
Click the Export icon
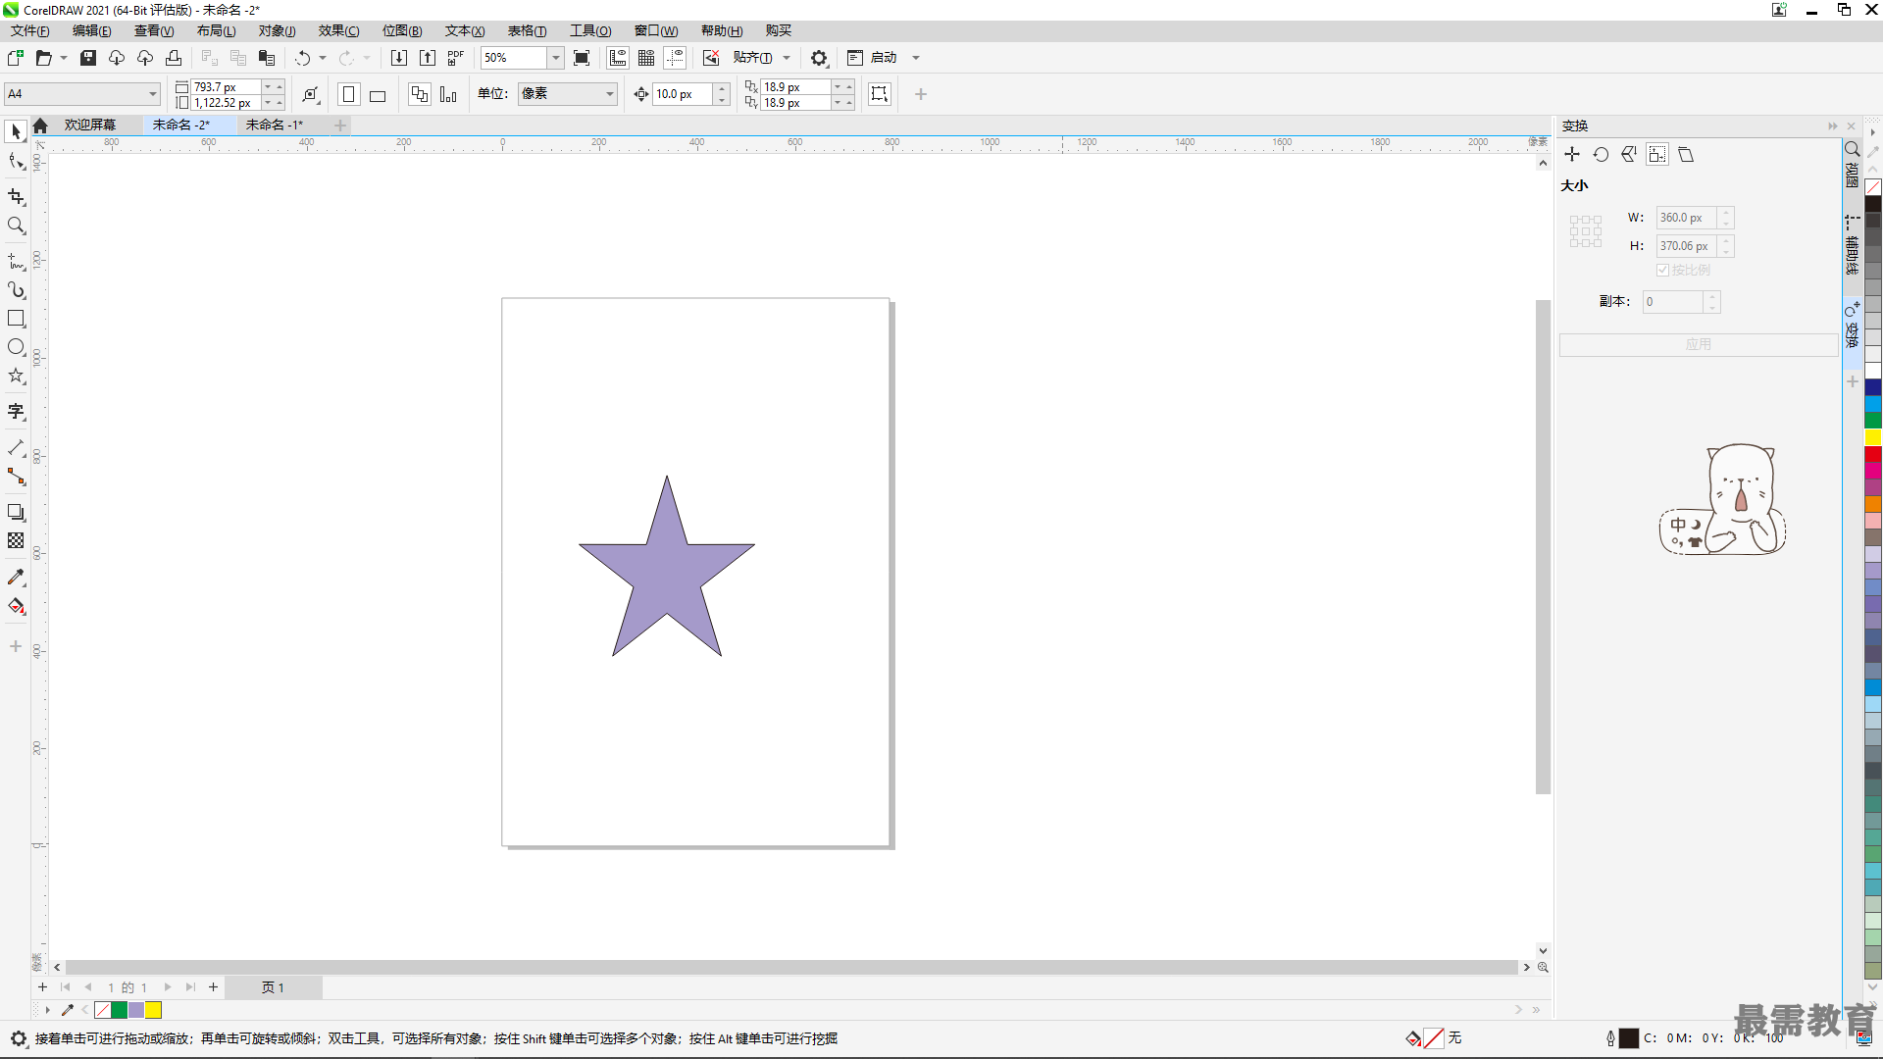coord(428,58)
